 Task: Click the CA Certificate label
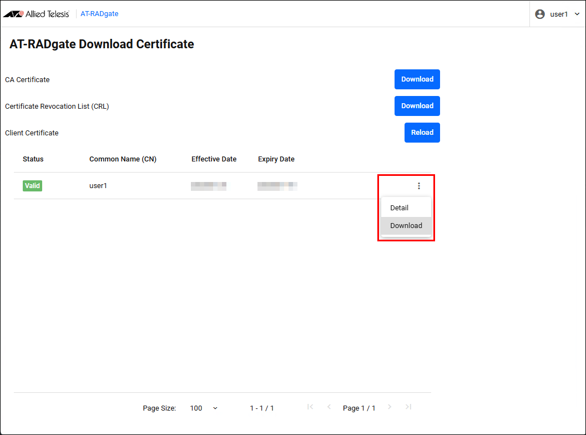[x=27, y=79]
